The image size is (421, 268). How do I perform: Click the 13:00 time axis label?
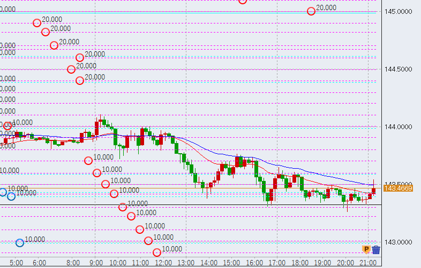coord(186,263)
